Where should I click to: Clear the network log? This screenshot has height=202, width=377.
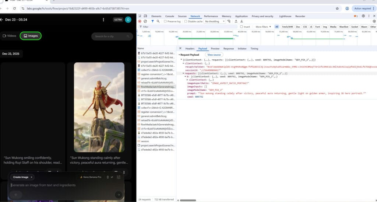click(145, 21)
